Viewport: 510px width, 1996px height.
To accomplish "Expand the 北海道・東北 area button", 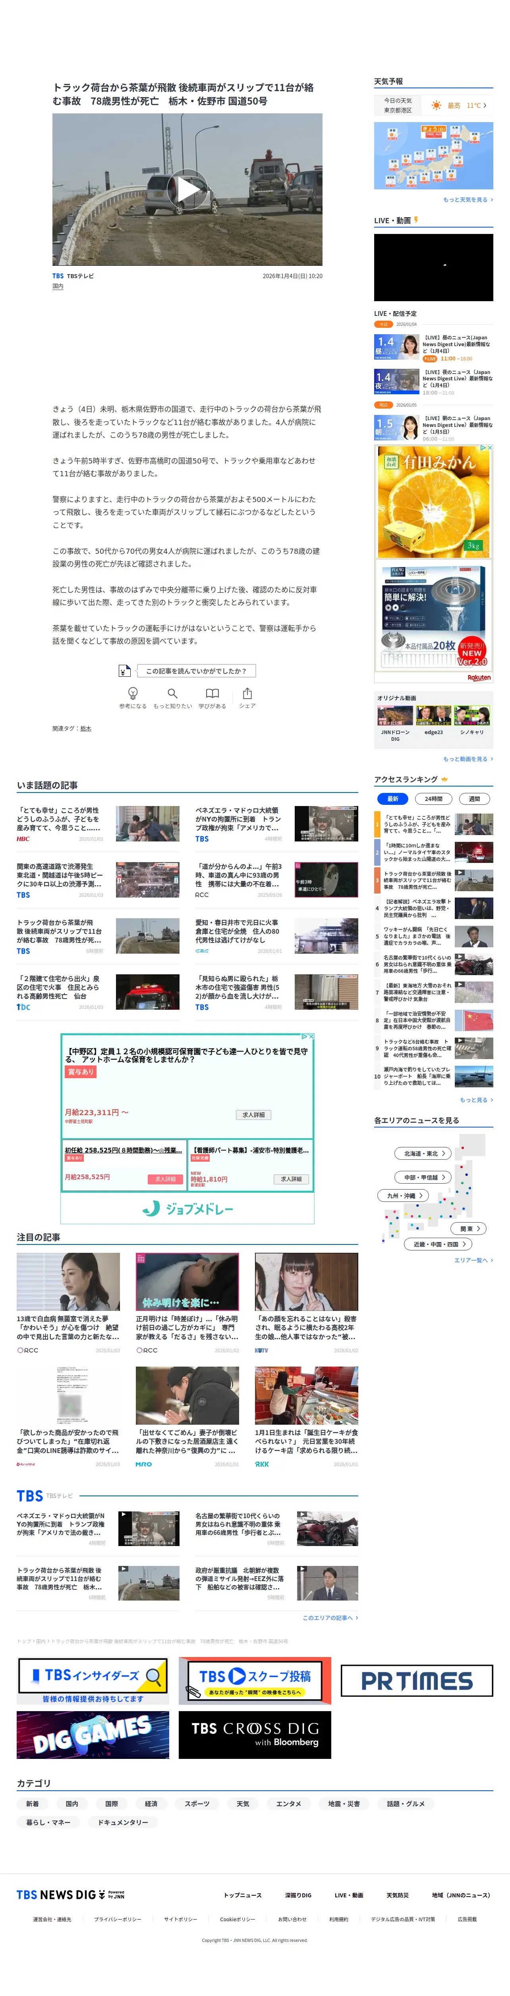I will click(x=423, y=1153).
